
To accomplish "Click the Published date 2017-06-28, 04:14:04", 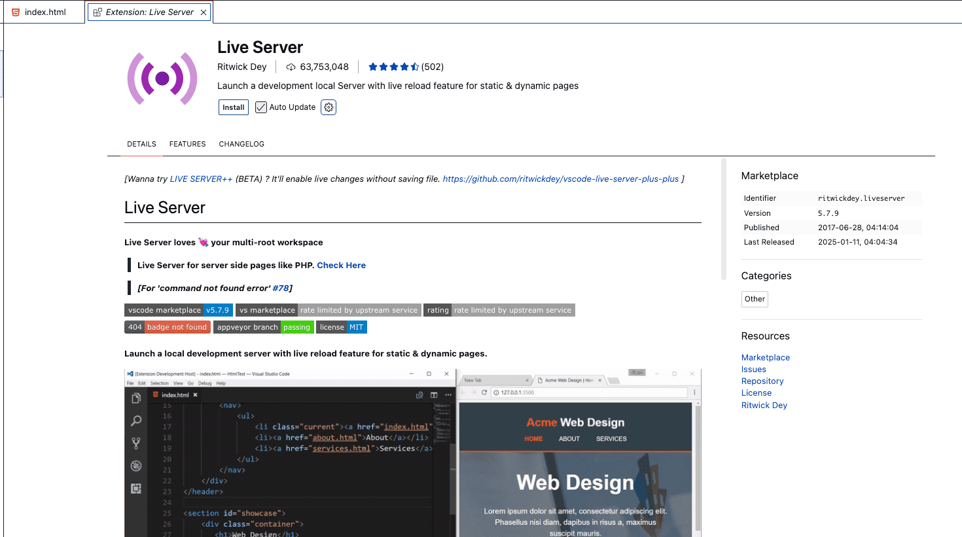I will (x=858, y=228).
